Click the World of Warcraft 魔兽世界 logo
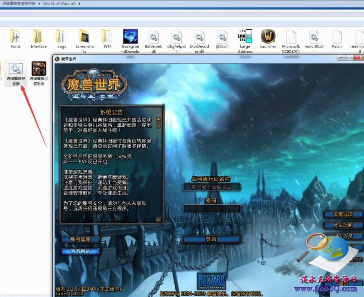The width and height of the screenshot is (364, 297). pyautogui.click(x=94, y=85)
